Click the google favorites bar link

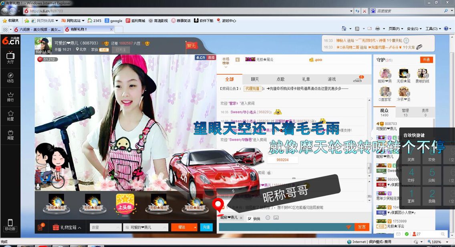point(113,20)
